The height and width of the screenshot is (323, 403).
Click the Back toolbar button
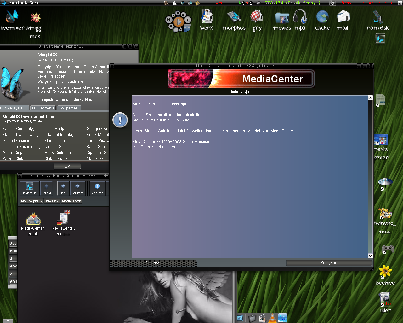pos(63,188)
